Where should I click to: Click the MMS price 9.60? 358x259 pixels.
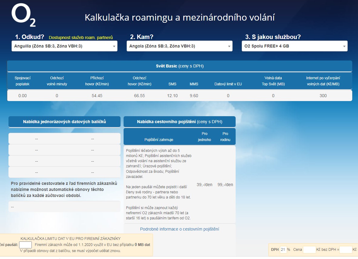(194, 96)
